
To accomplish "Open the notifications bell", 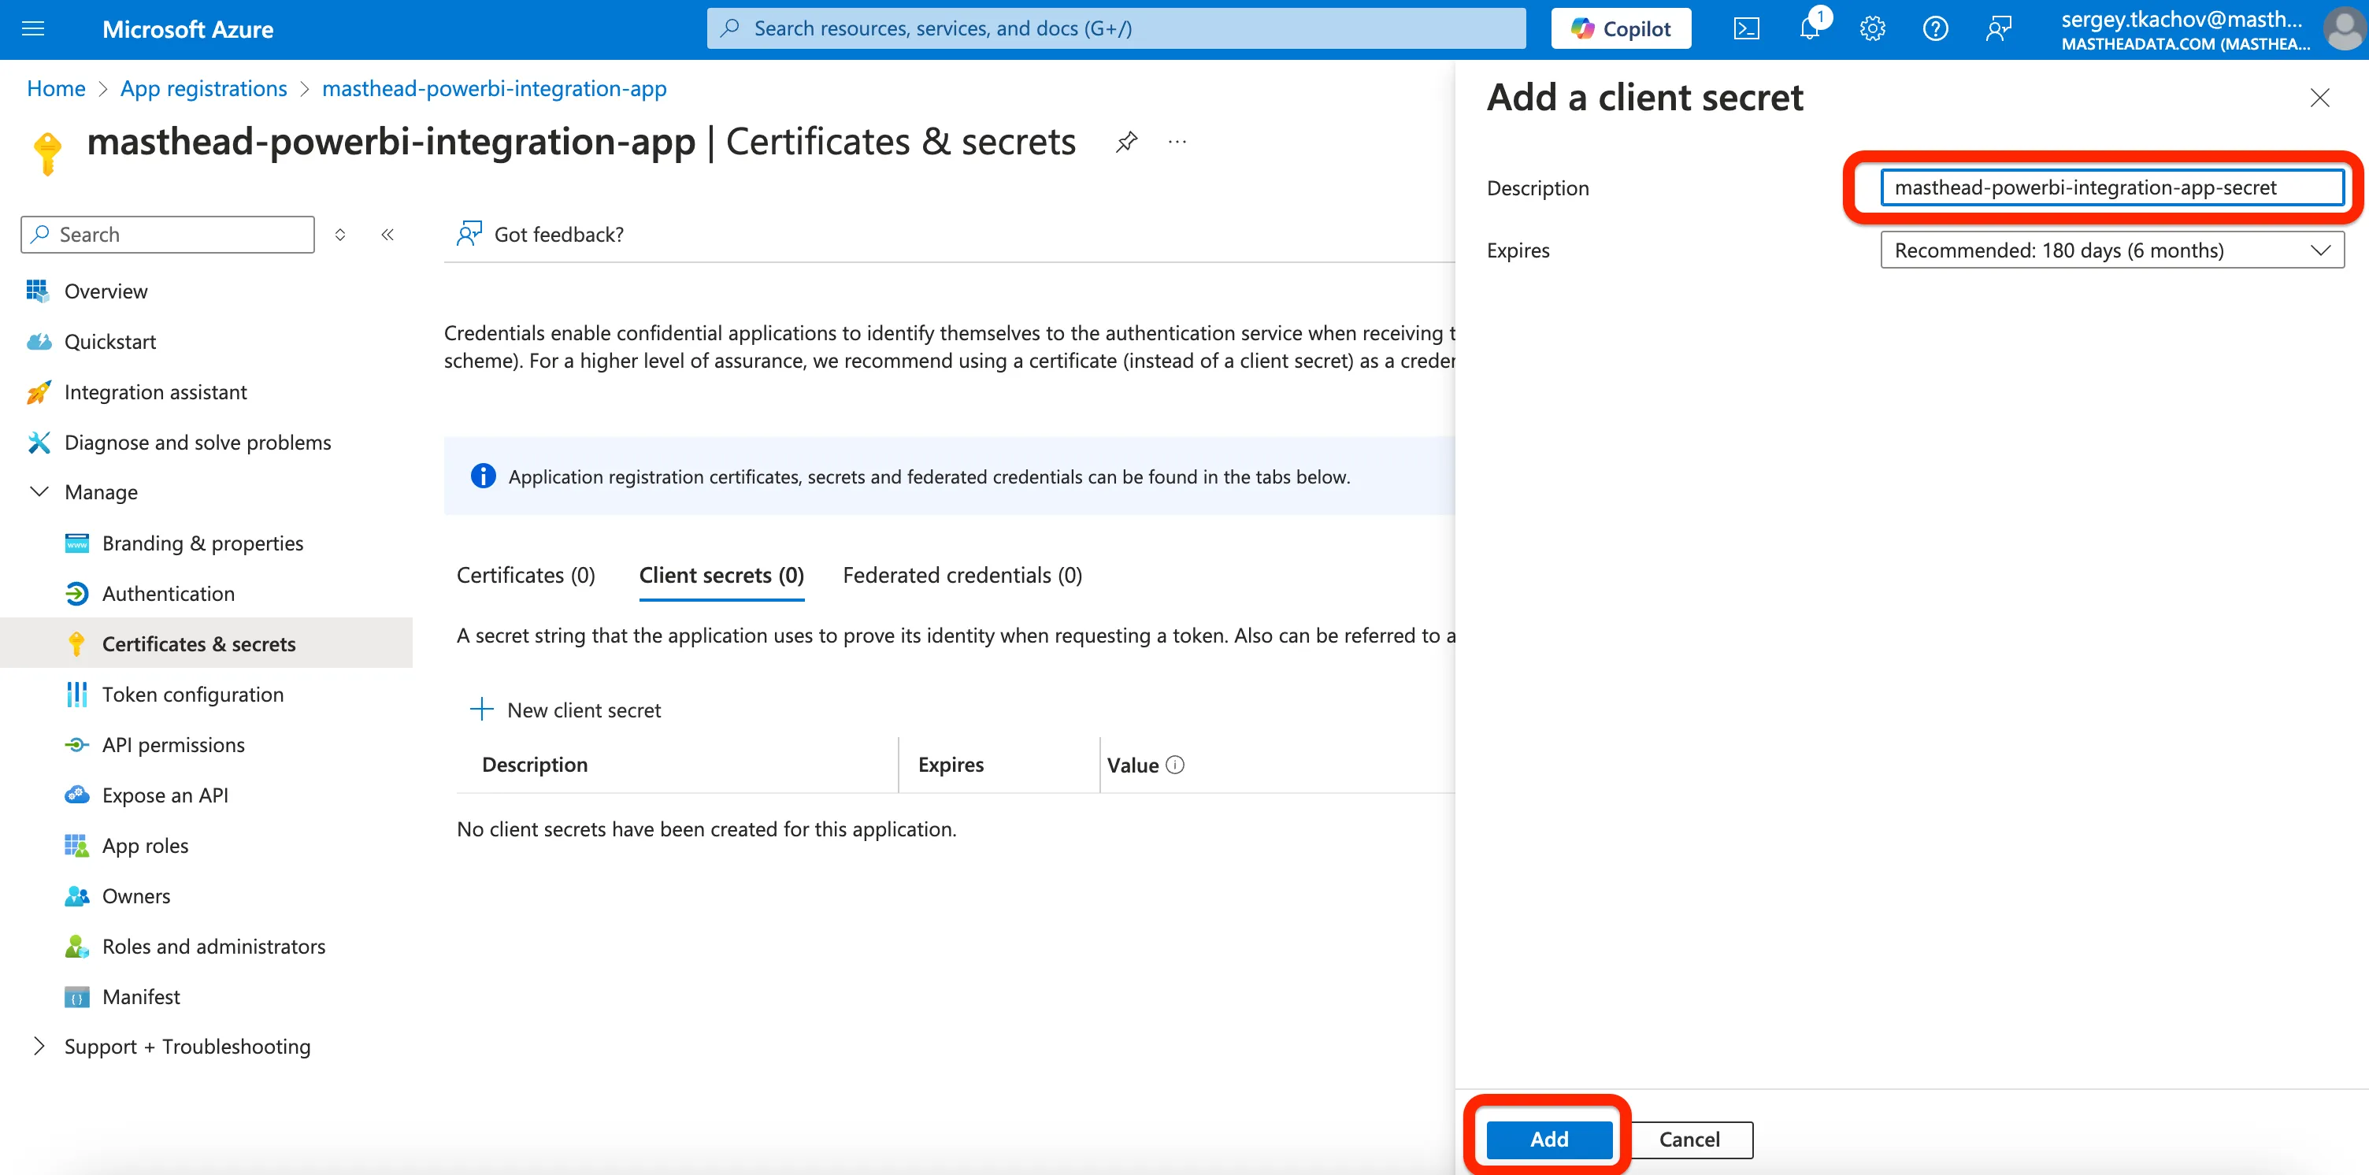I will (x=1809, y=29).
